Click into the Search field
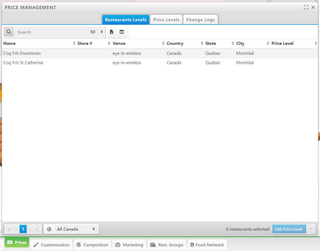The height and width of the screenshot is (251, 320). coord(51,32)
